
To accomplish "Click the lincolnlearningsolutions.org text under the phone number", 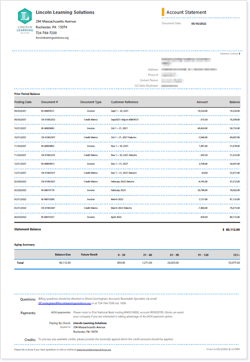I will tap(52, 38).
